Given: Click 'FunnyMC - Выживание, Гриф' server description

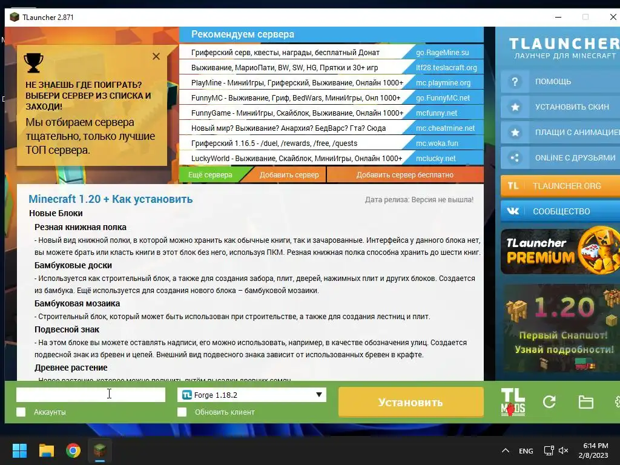Looking at the screenshot, I should coord(295,97).
